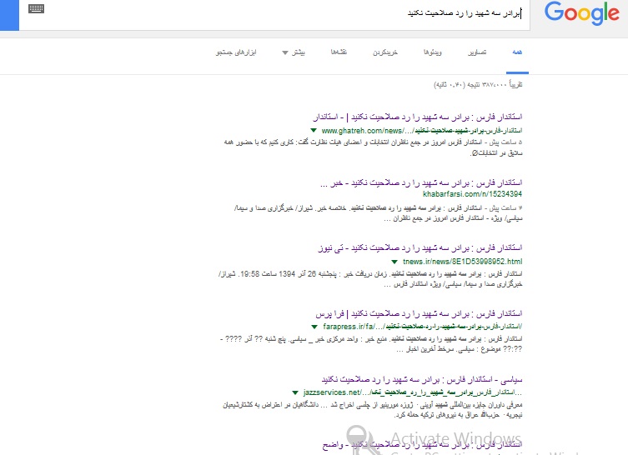
Task: Switch to the تصاویر (Images) tab
Action: click(x=477, y=52)
